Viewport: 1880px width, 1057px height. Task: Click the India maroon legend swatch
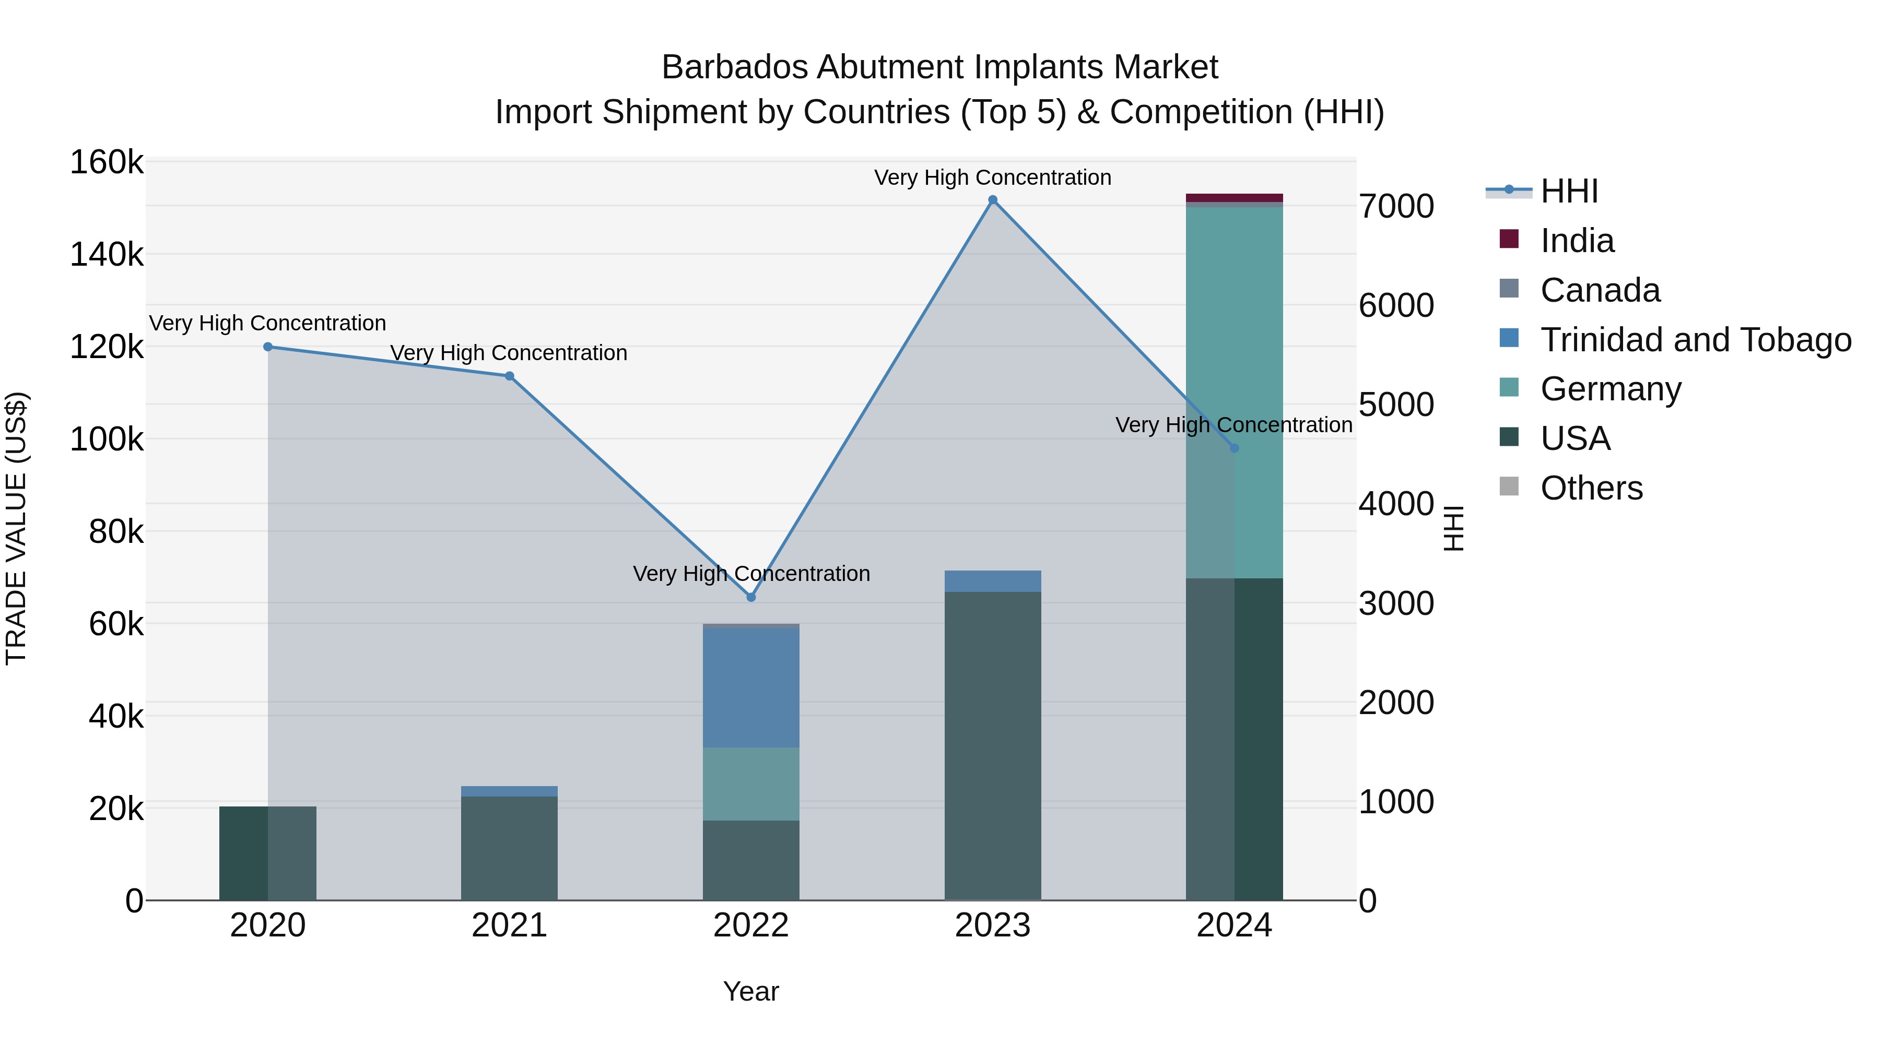point(1509,239)
